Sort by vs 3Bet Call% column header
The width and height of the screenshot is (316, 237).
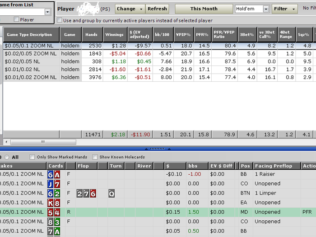(x=267, y=35)
